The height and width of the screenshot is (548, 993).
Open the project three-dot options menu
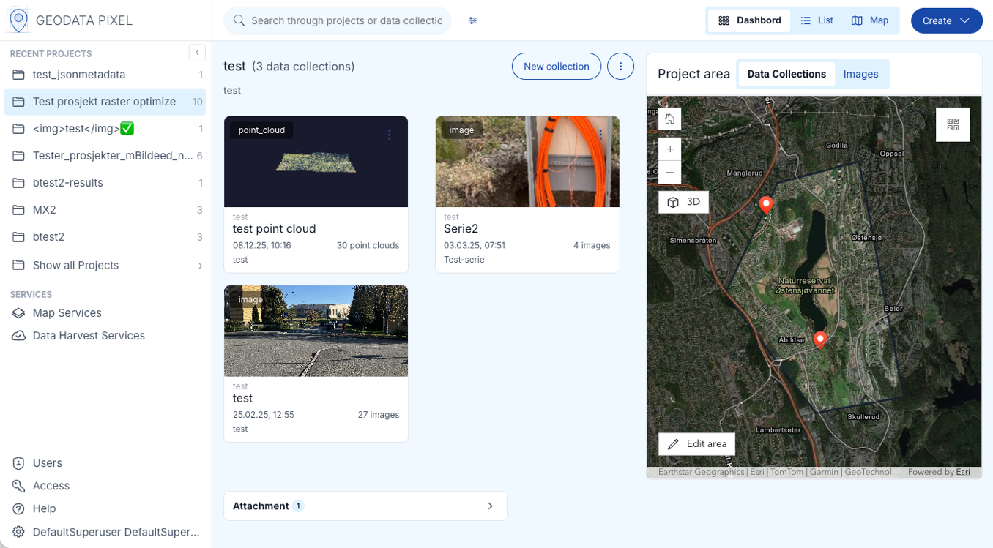[x=621, y=67]
